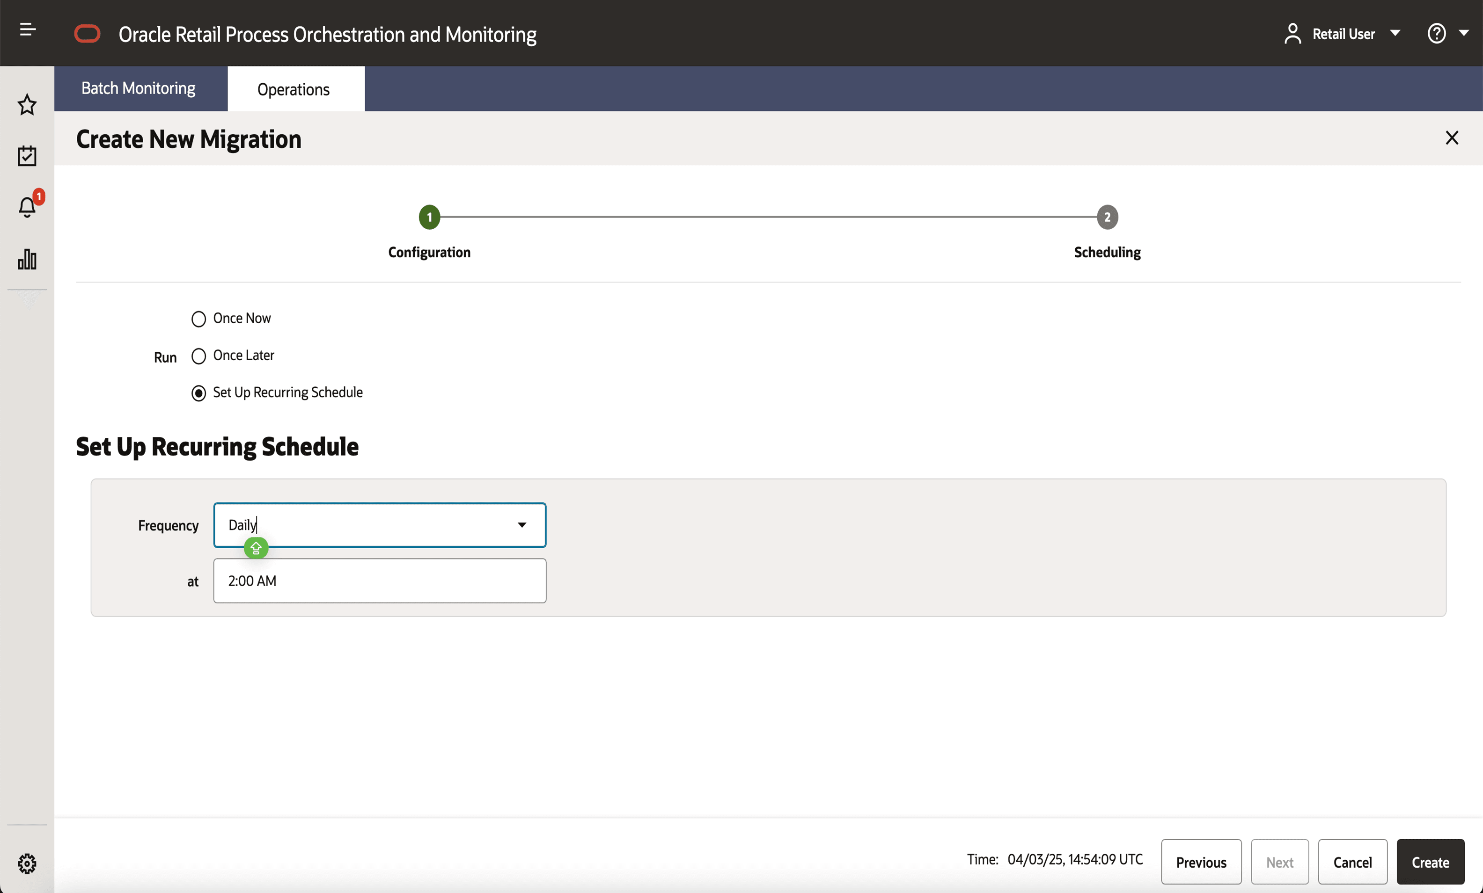This screenshot has width=1483, height=893.
Task: Click the UTC time stamp in footer
Action: (x=1075, y=859)
